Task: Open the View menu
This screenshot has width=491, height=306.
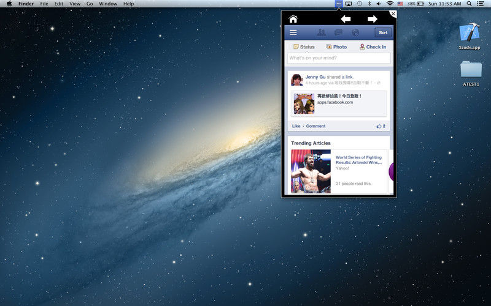Action: pos(74,4)
